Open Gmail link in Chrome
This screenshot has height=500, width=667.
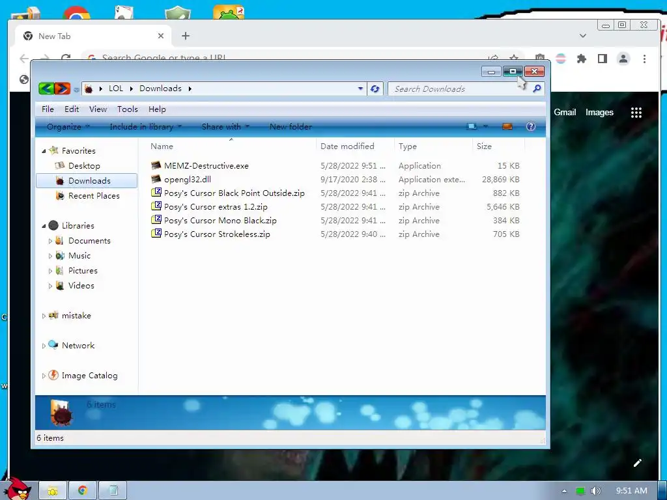(565, 112)
